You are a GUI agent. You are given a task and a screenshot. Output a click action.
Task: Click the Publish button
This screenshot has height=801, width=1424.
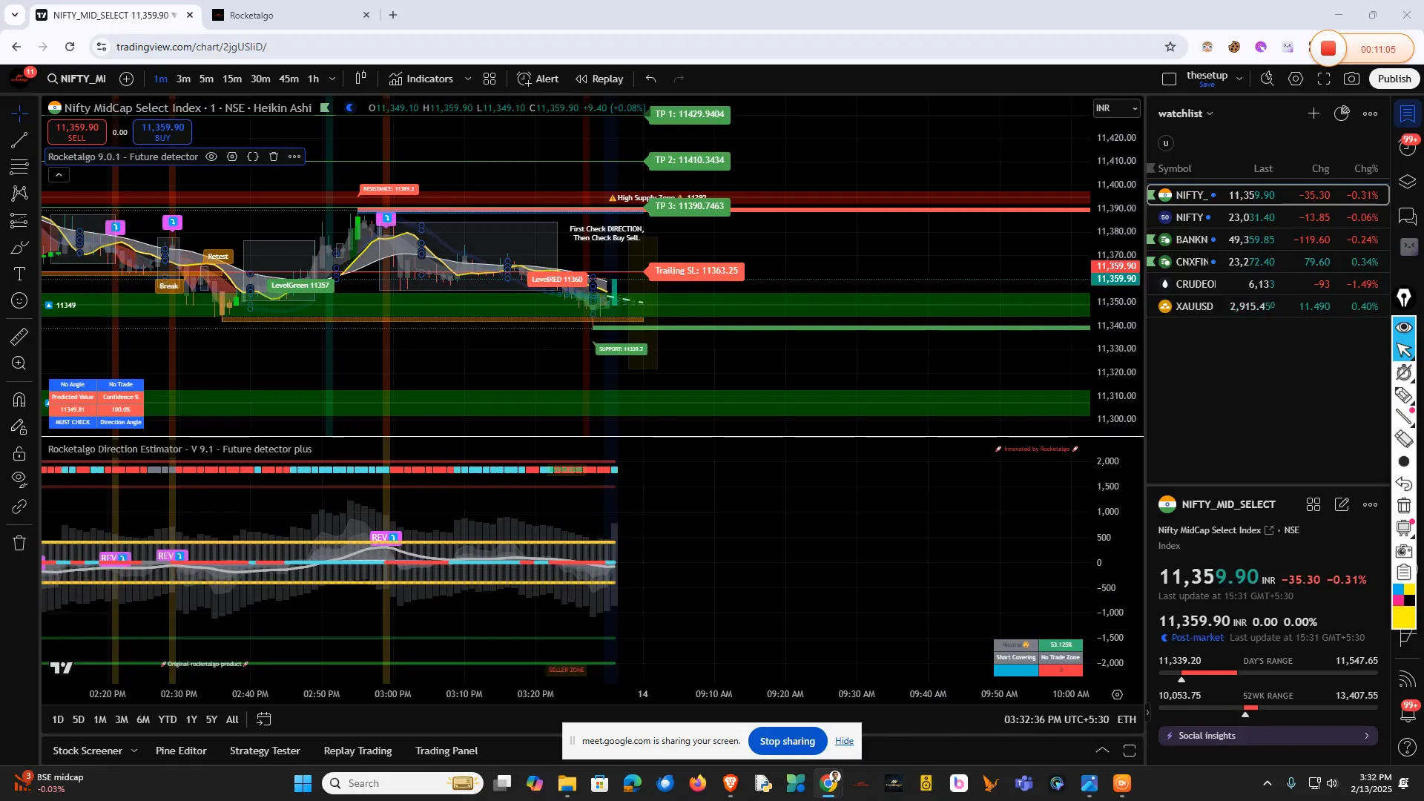point(1394,79)
